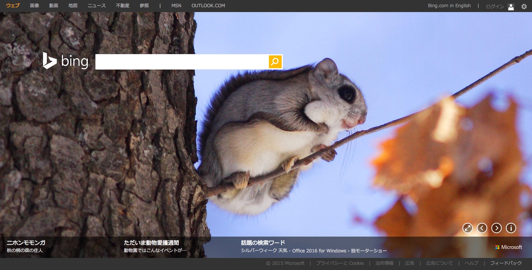
Task: Open settings via the gear icon
Action: pos(524,7)
